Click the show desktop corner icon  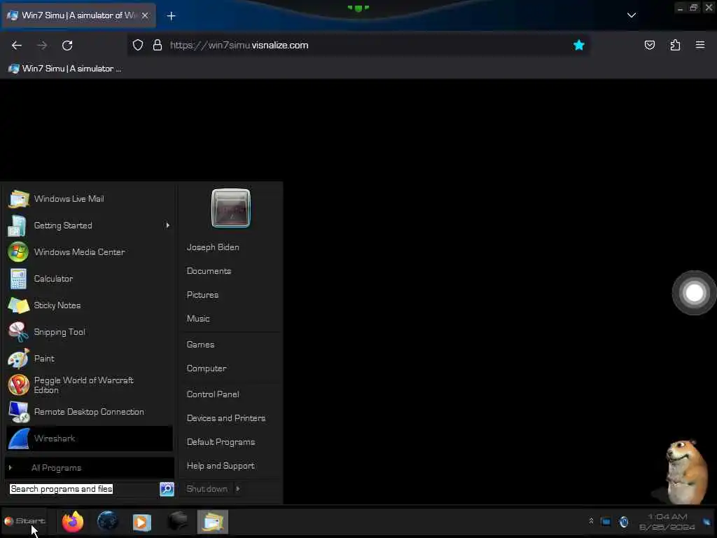707,522
